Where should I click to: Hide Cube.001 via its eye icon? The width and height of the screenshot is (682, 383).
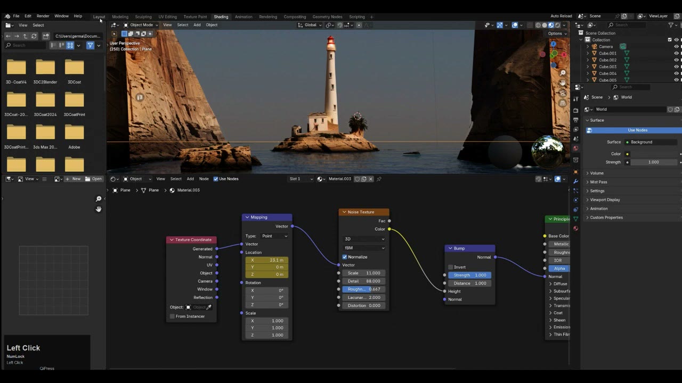(x=677, y=53)
